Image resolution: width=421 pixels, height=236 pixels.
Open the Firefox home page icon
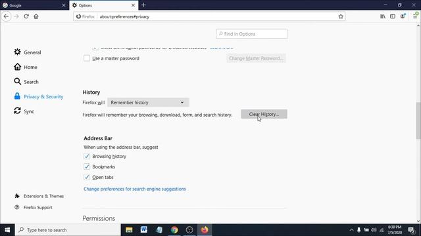coord(36,16)
